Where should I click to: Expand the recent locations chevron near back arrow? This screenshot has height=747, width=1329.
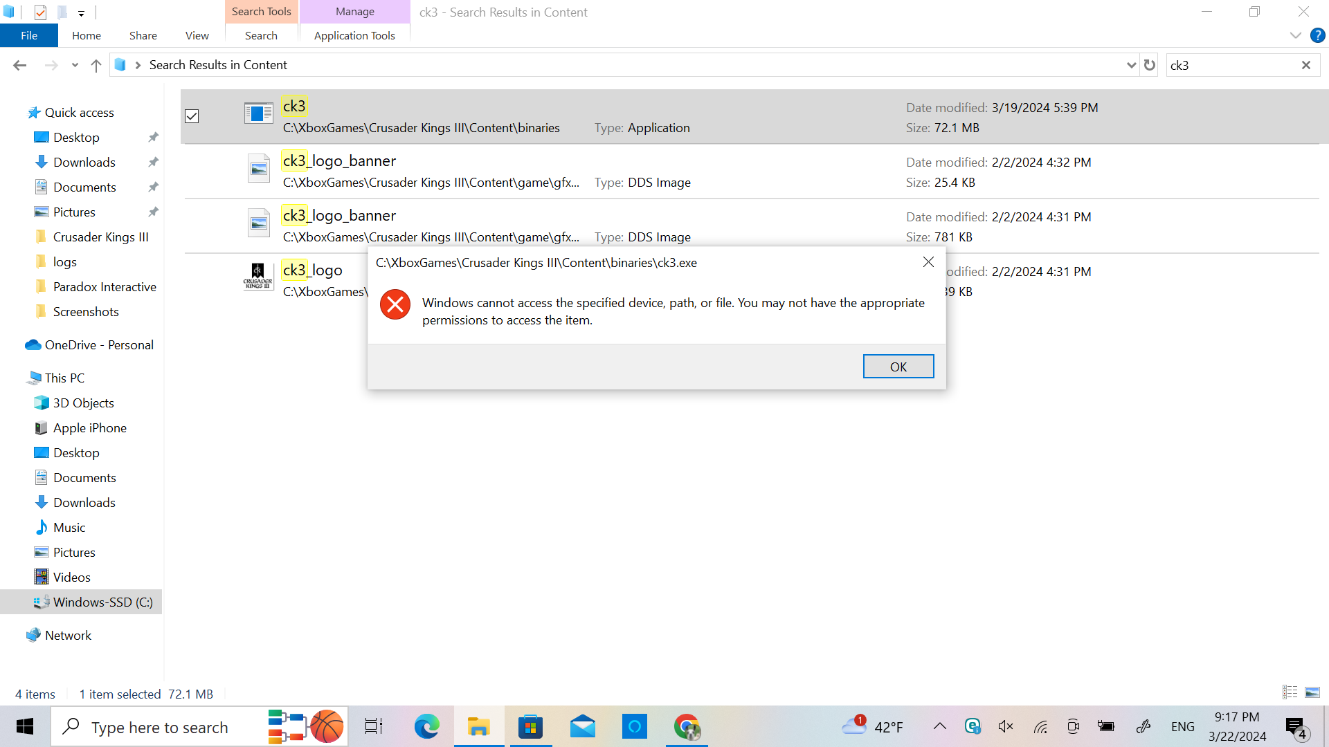[74, 64]
